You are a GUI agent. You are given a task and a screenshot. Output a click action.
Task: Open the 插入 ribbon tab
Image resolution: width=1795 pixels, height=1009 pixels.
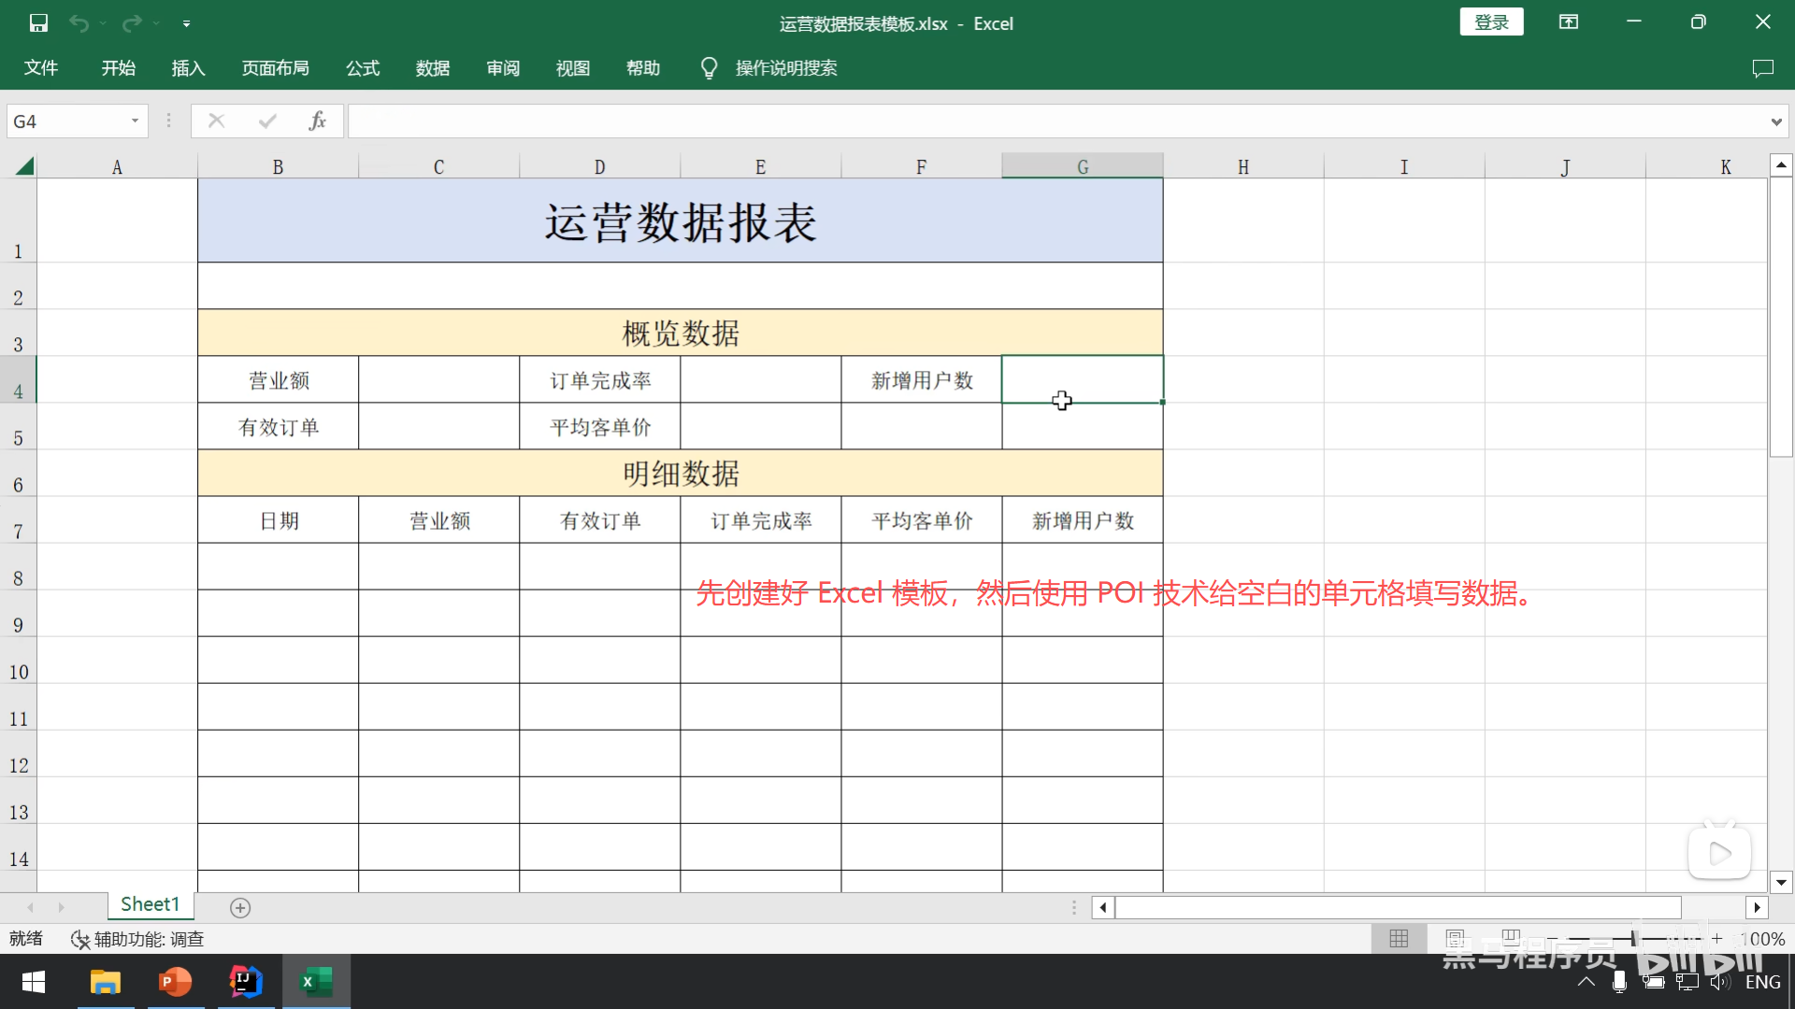point(188,68)
